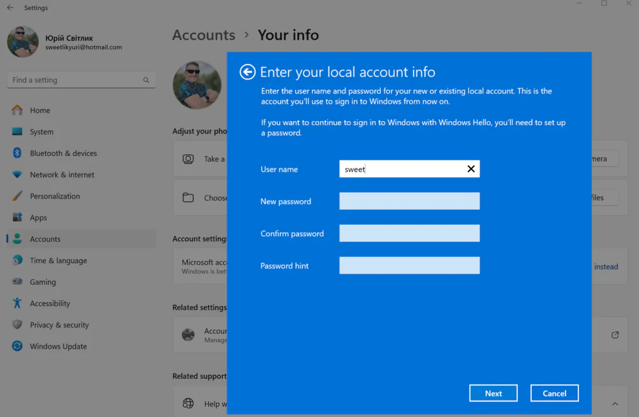Select Accounts in the sidebar
639x417 pixels.
pos(81,239)
